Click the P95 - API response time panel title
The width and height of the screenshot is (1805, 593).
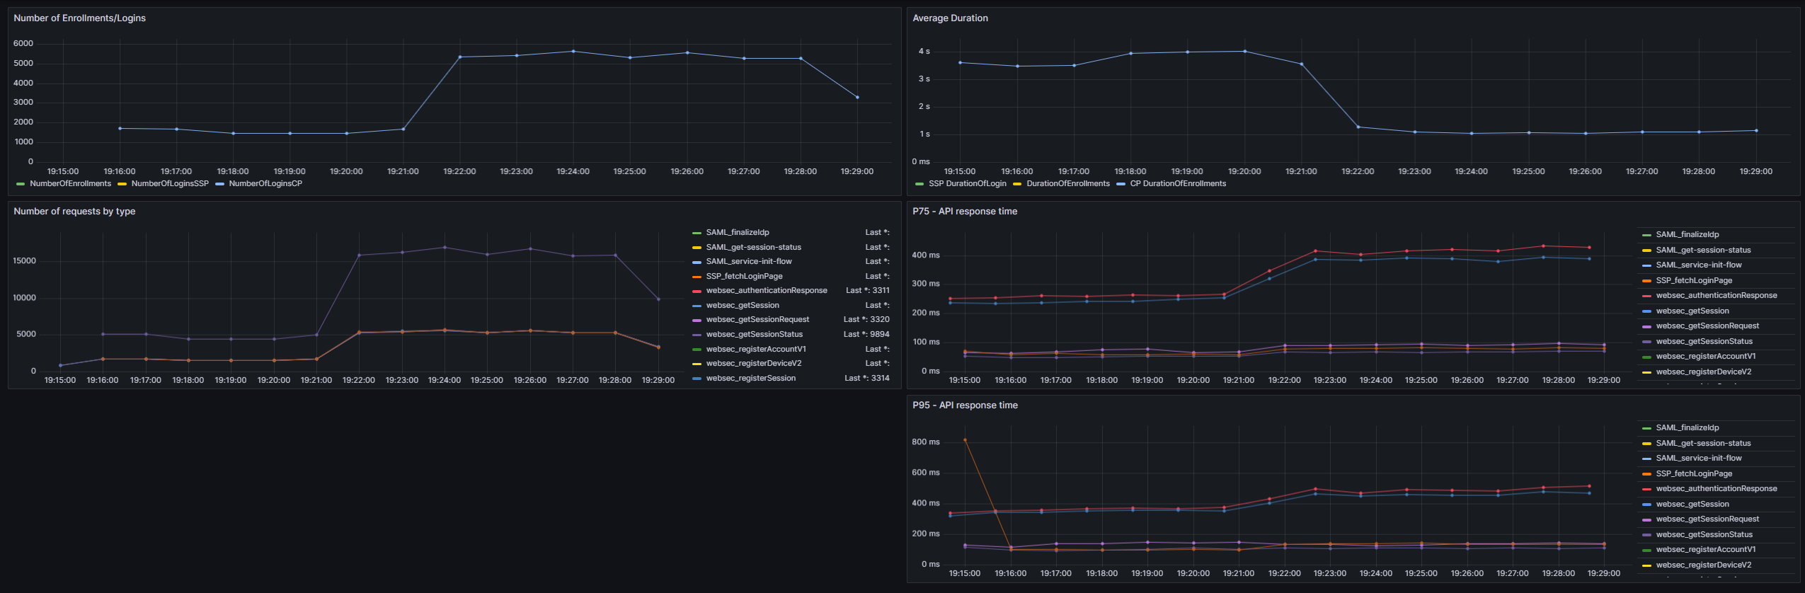pos(965,405)
